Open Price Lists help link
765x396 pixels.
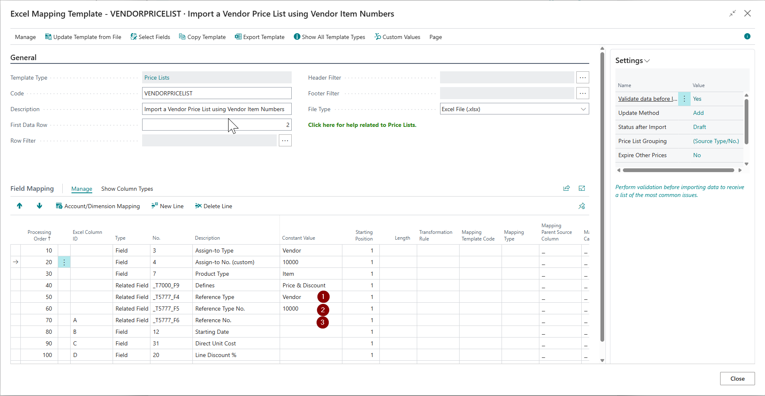pos(362,125)
